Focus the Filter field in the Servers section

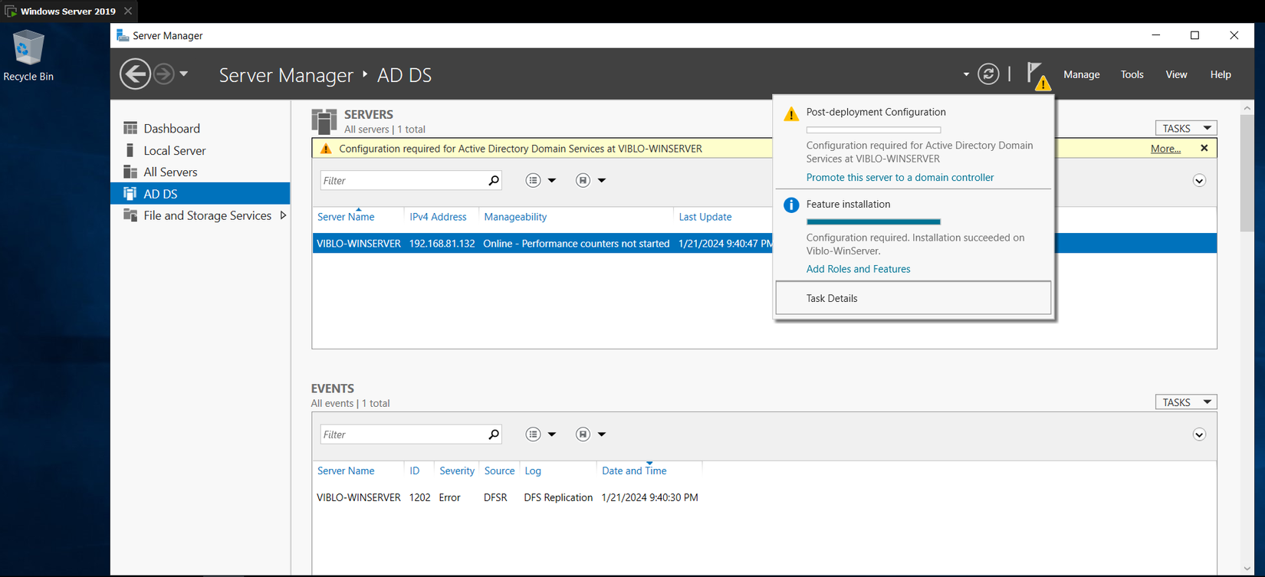(403, 180)
